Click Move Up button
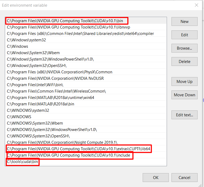 tap(184, 81)
